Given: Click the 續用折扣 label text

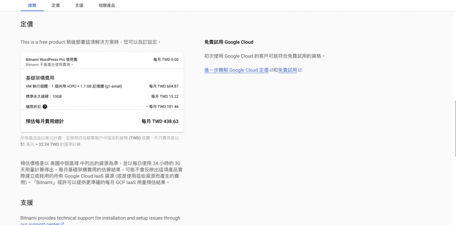Looking at the screenshot, I should tap(33, 107).
